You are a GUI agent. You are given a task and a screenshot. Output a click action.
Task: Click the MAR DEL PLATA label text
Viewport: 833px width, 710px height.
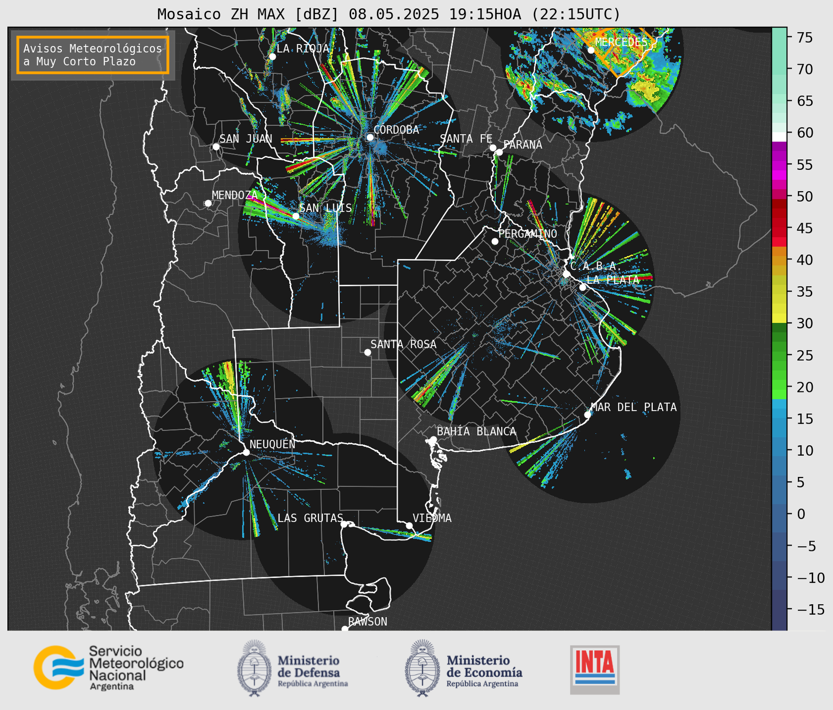634,407
